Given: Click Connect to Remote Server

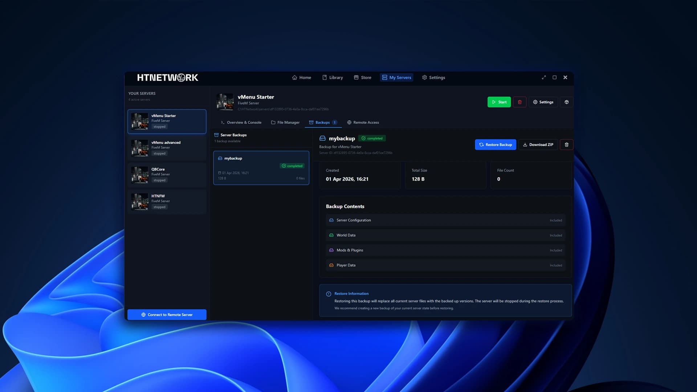Looking at the screenshot, I should [x=167, y=314].
